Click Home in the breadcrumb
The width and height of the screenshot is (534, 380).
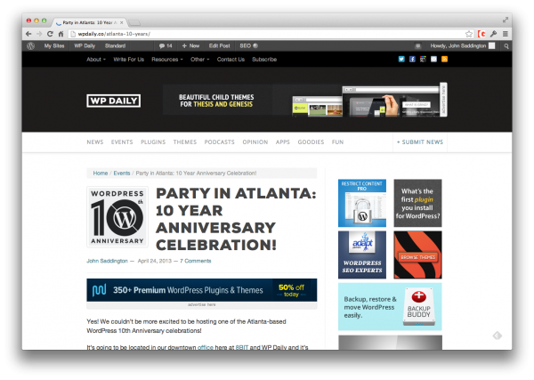(101, 173)
